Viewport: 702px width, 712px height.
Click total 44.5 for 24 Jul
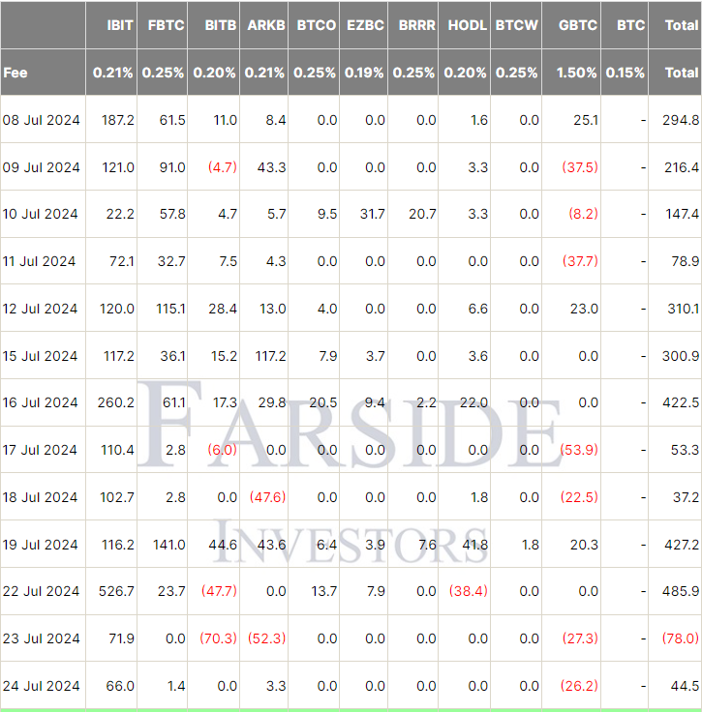click(x=686, y=686)
